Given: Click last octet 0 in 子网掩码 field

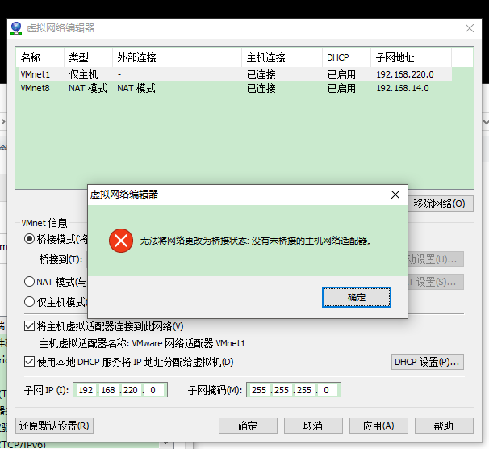Looking at the screenshot, I should [x=326, y=390].
